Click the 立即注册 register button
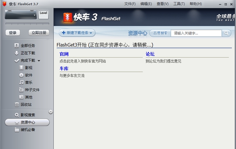This screenshot has height=149, width=236. point(39,33)
